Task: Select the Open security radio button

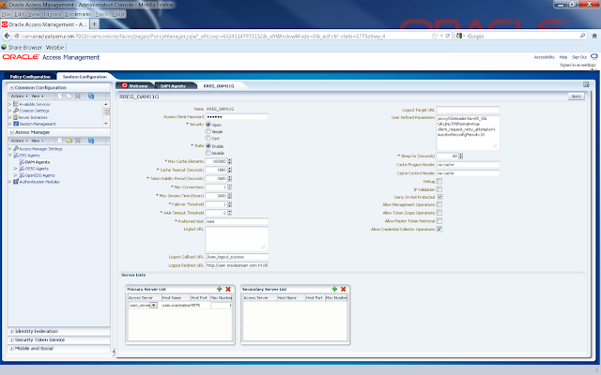Action: coord(208,125)
